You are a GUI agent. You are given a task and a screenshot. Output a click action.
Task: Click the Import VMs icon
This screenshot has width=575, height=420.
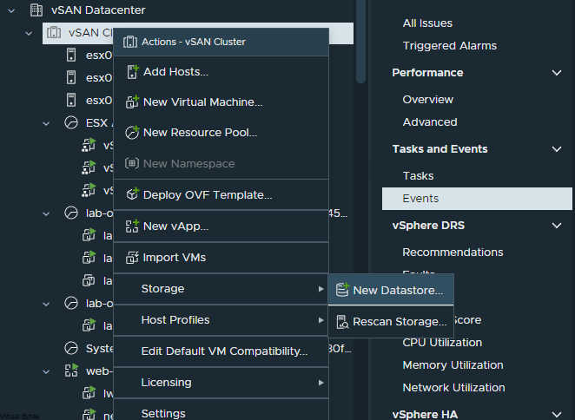point(132,257)
